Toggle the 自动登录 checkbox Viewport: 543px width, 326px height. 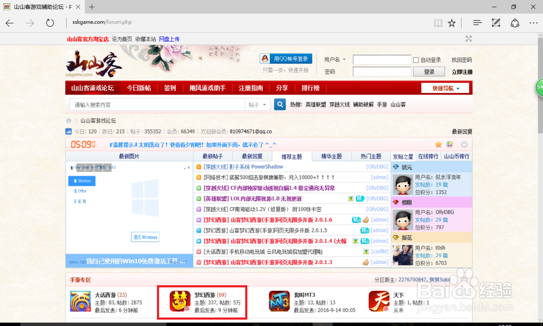pos(416,60)
